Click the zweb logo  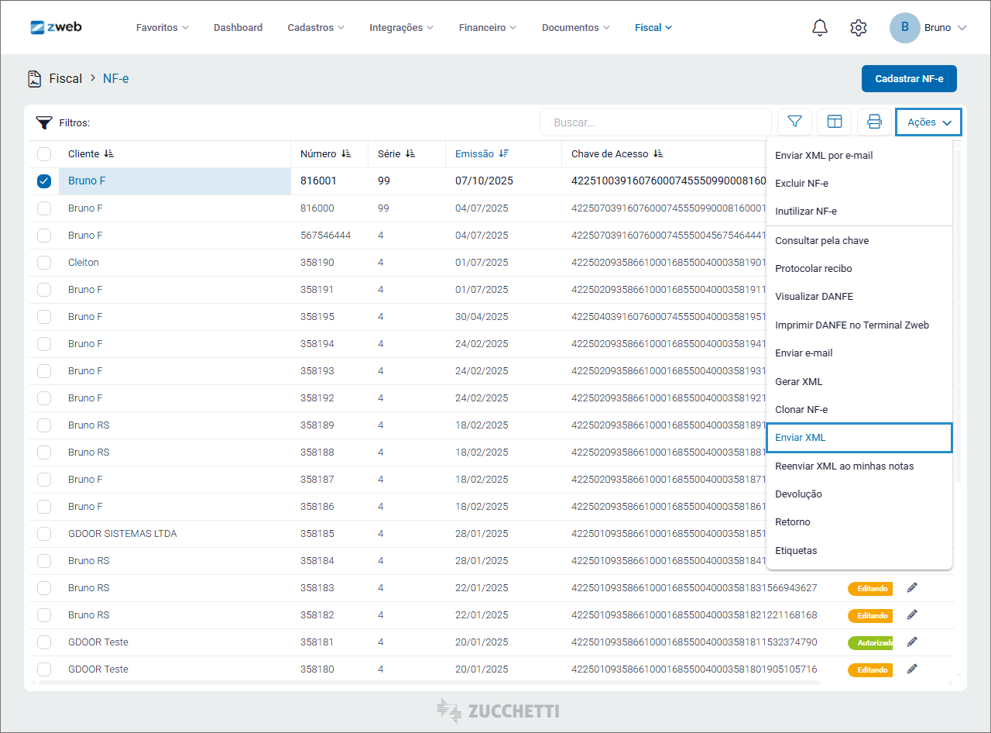click(56, 27)
